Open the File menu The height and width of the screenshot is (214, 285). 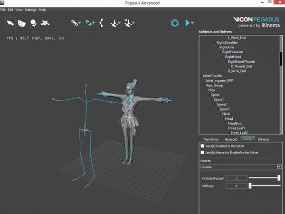(3, 10)
